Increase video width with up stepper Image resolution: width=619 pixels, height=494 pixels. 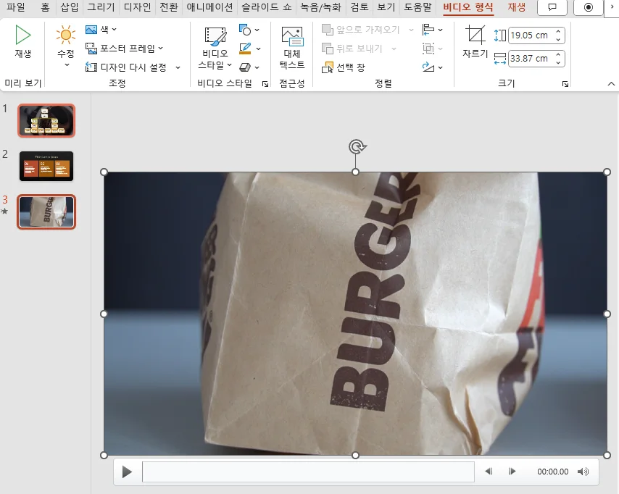click(558, 55)
